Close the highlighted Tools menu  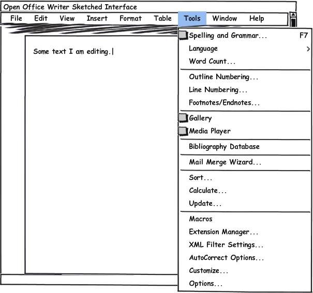[192, 19]
